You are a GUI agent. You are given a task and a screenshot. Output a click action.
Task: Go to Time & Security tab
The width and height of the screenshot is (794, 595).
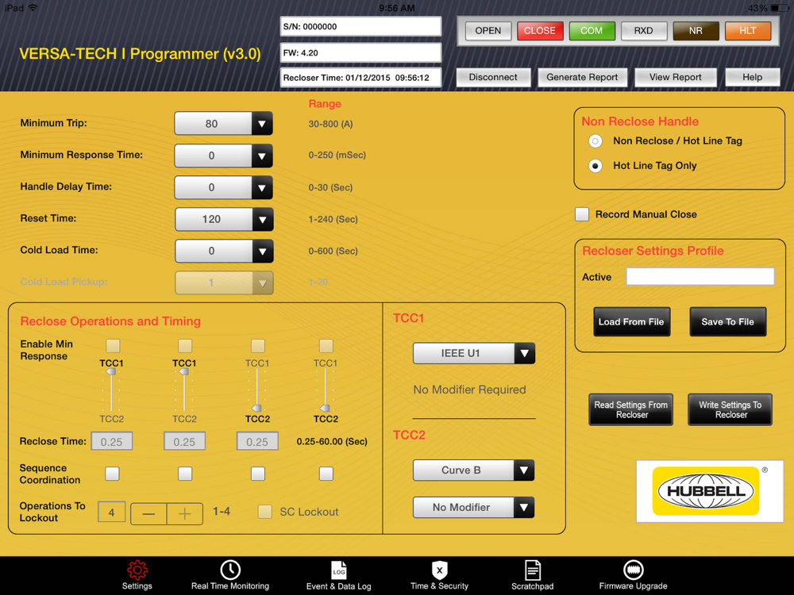pyautogui.click(x=439, y=574)
